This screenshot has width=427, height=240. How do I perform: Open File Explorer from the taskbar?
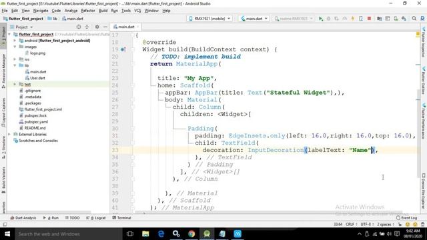145,234
